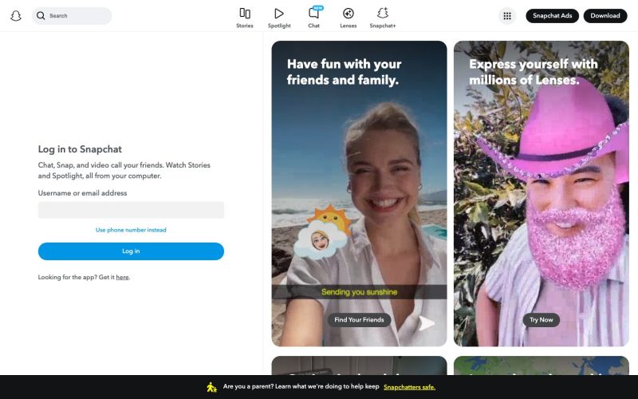Open the Stories section icon
Image resolution: width=638 pixels, height=399 pixels.
click(245, 14)
